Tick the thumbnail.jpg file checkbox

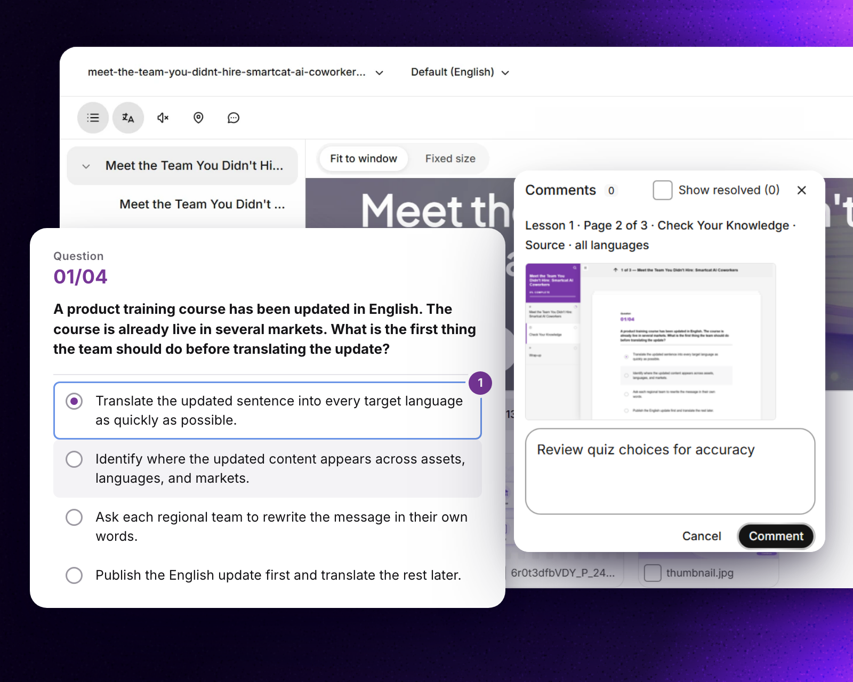pyautogui.click(x=653, y=573)
